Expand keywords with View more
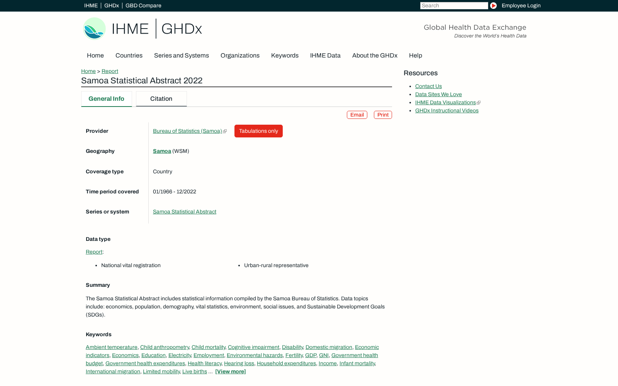The width and height of the screenshot is (618, 386). (231, 372)
